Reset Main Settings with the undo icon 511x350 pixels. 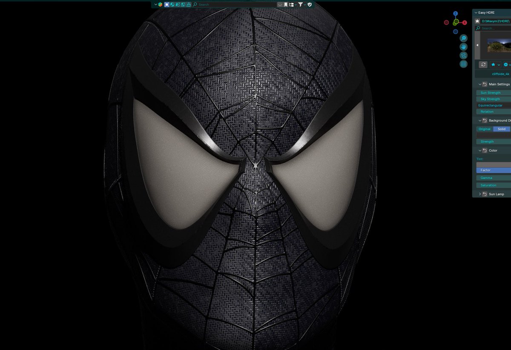pyautogui.click(x=485, y=84)
